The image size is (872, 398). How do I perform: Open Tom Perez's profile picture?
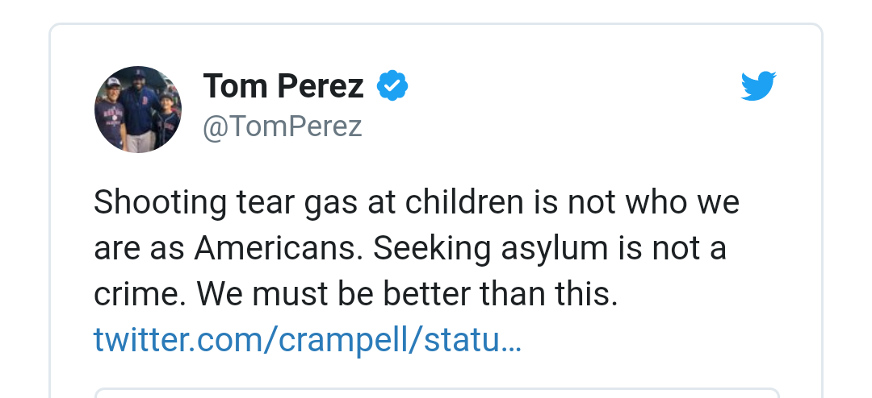(138, 110)
